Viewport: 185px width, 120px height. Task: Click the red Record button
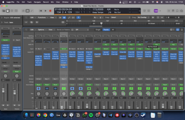[50, 11]
